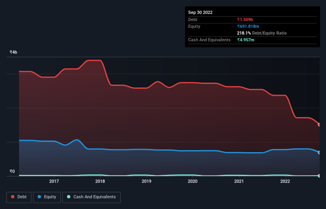Click the ₹4.957m cash value

click(x=245, y=40)
